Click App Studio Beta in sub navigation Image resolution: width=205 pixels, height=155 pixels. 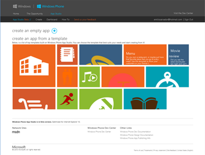22,20
